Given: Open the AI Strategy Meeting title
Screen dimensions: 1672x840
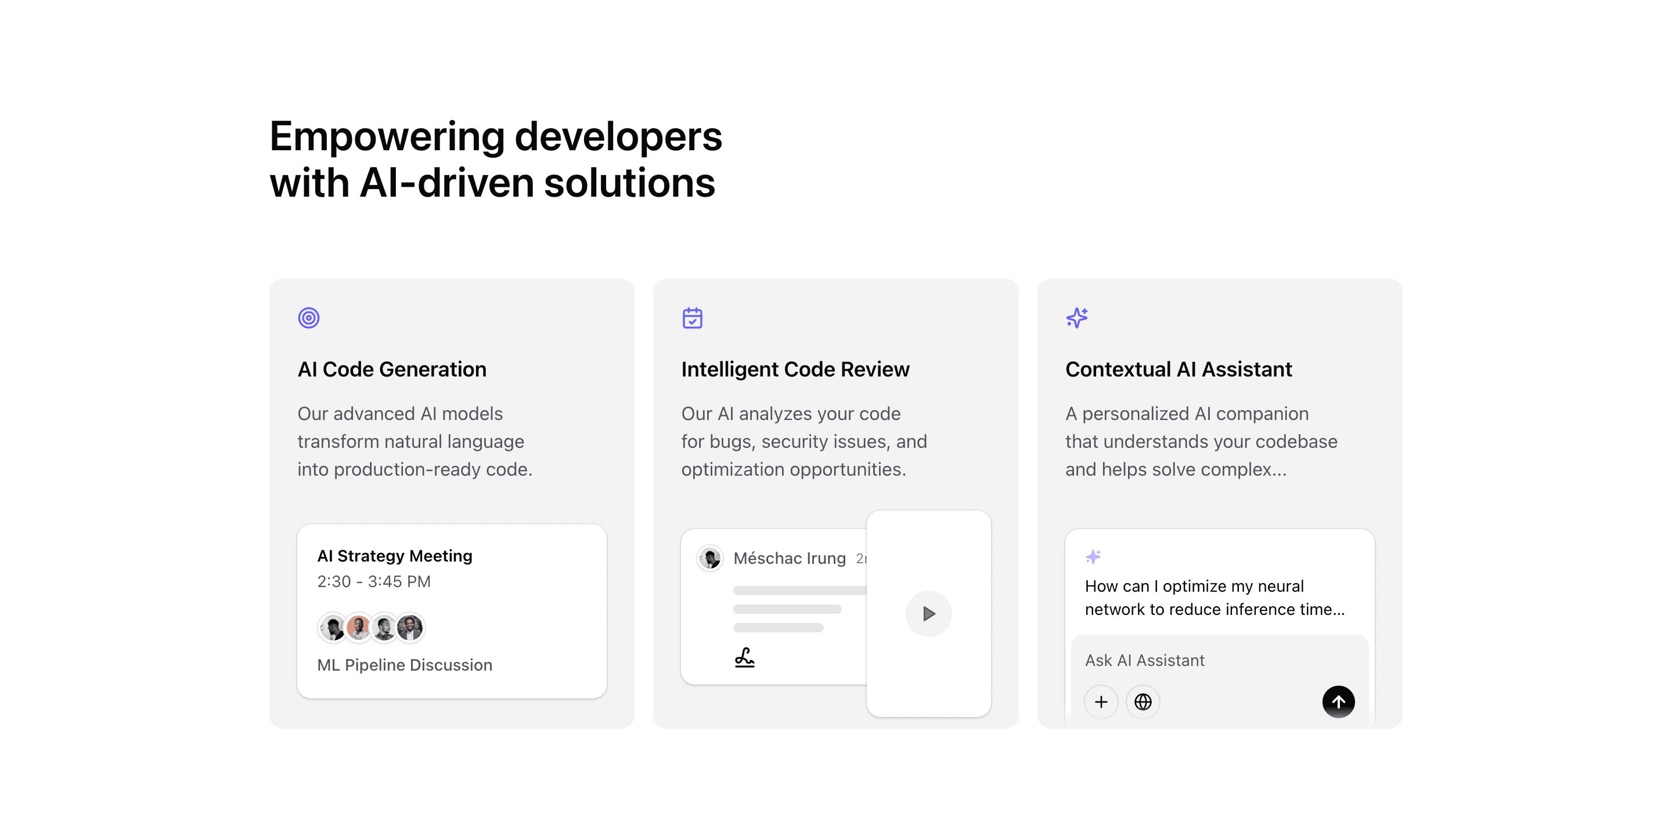Looking at the screenshot, I should [395, 556].
